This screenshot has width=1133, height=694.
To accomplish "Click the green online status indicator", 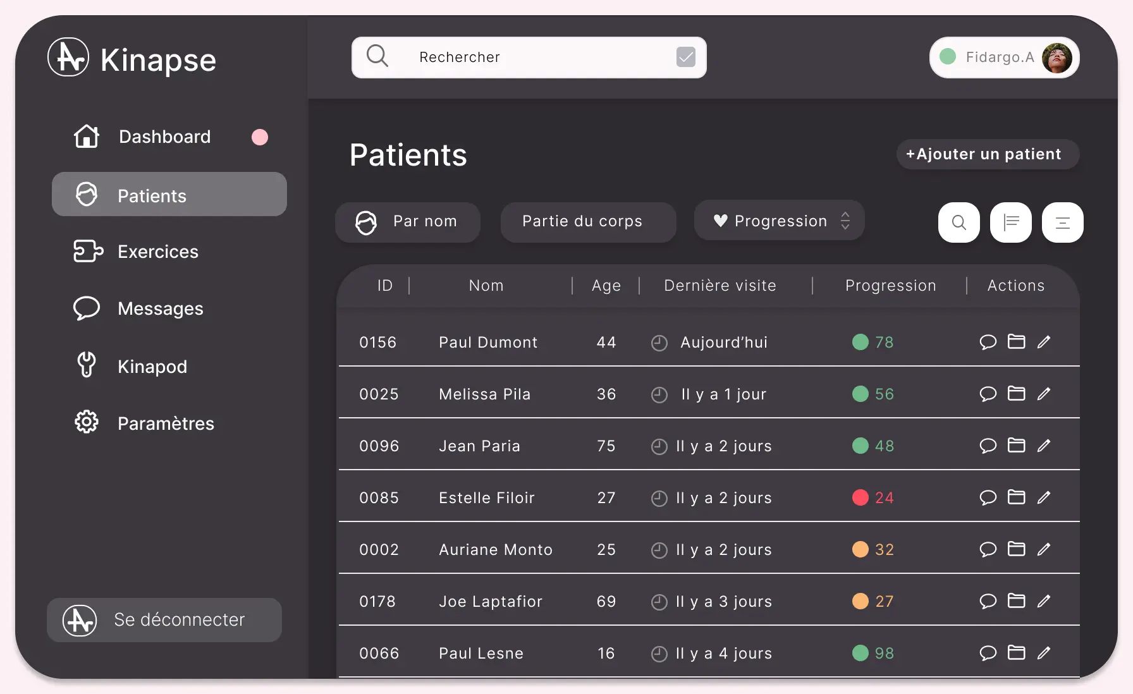I will pos(948,57).
